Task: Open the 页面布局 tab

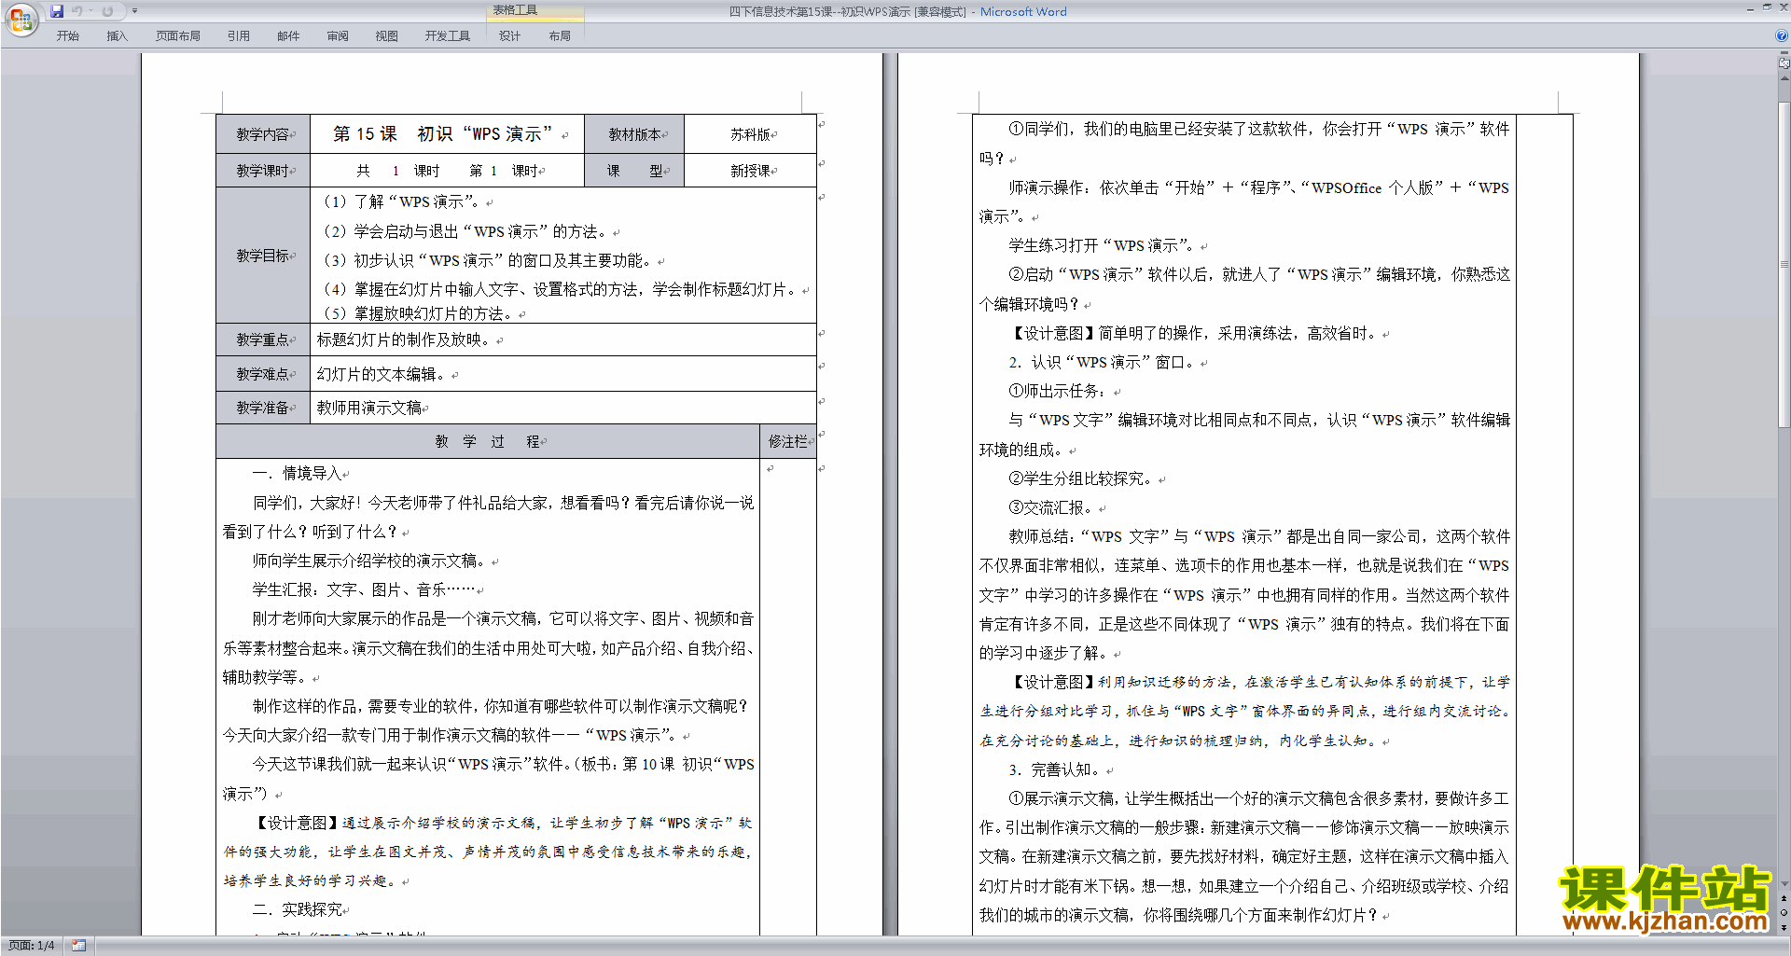Action: click(178, 36)
